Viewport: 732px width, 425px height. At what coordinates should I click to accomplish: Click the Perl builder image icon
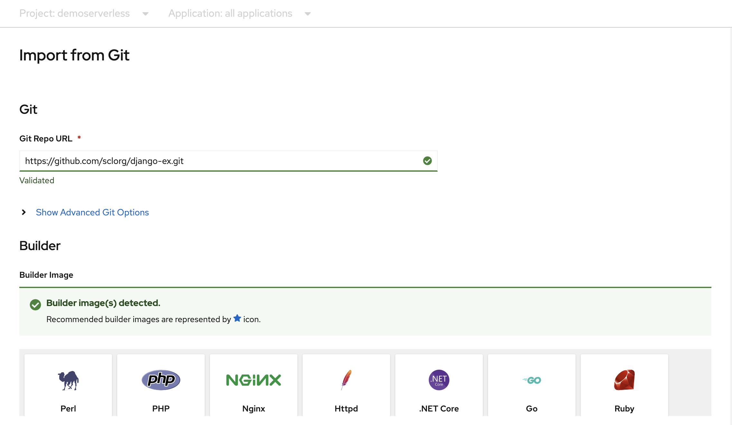pyautogui.click(x=68, y=380)
